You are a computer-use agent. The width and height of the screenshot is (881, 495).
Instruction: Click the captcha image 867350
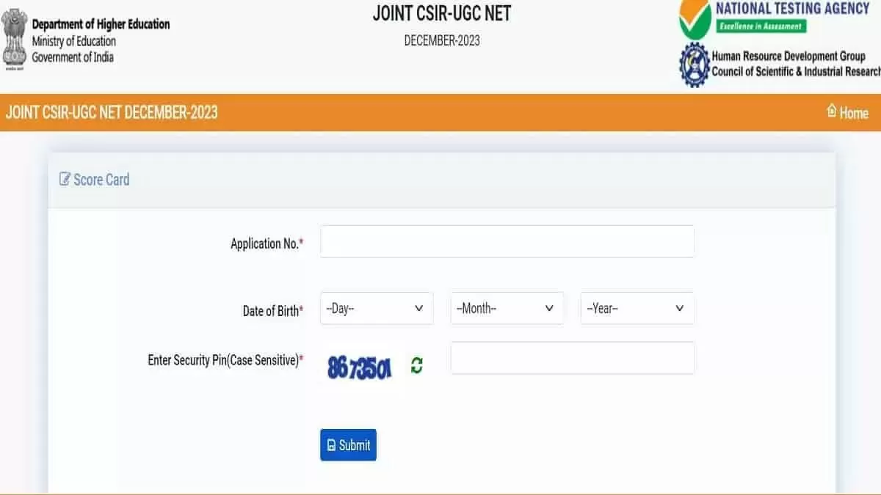point(360,367)
